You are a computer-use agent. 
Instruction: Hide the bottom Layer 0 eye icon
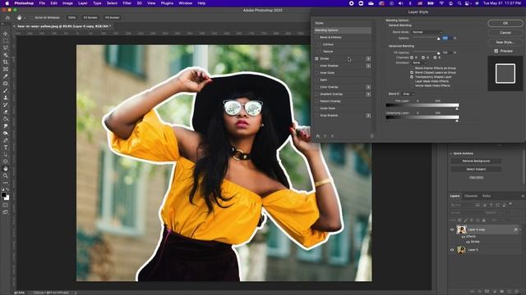452,250
